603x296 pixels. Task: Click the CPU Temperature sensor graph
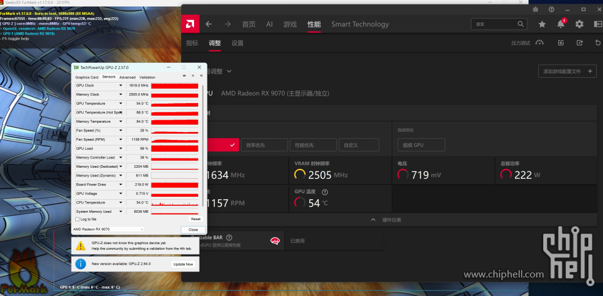(x=174, y=202)
